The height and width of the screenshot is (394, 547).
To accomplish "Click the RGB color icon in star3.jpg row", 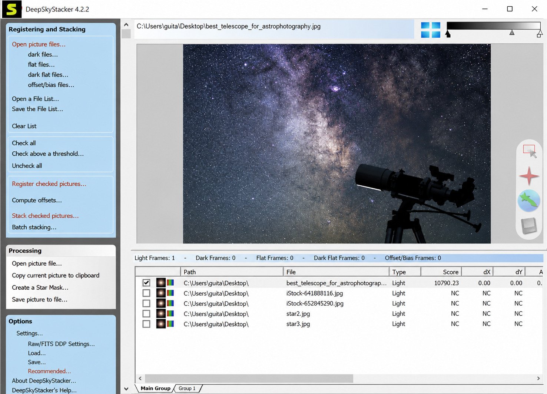I will (170, 324).
